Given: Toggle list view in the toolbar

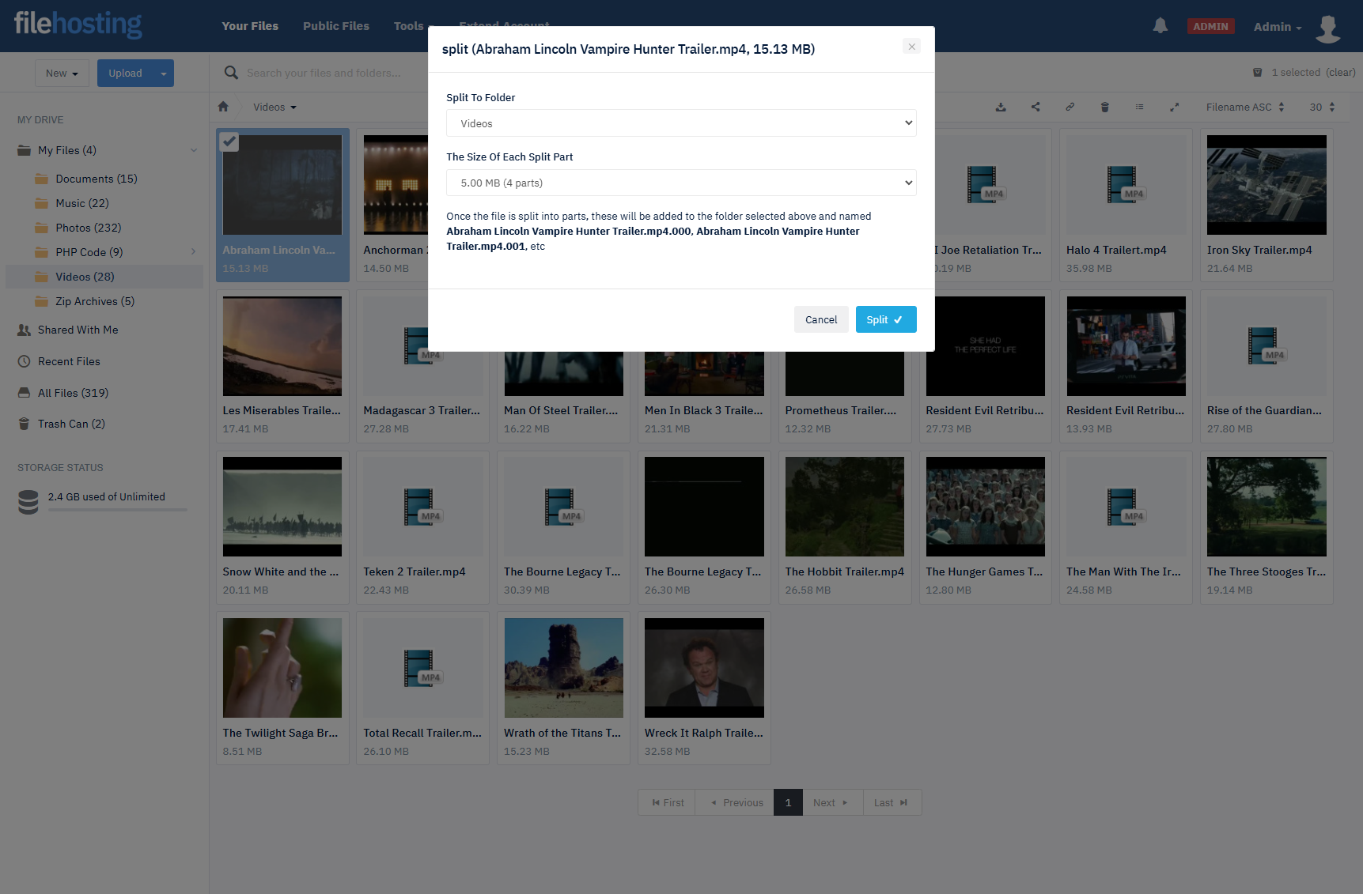Looking at the screenshot, I should coord(1139,107).
